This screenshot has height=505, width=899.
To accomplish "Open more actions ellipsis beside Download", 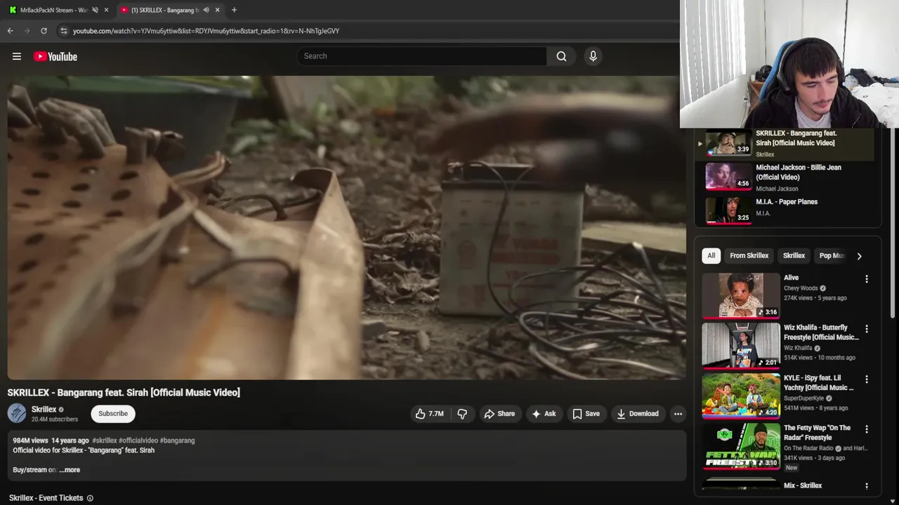I will coord(678,414).
